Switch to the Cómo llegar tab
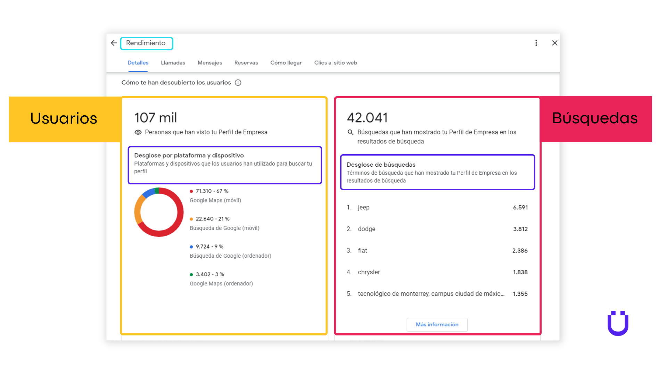667x375 pixels. click(286, 62)
